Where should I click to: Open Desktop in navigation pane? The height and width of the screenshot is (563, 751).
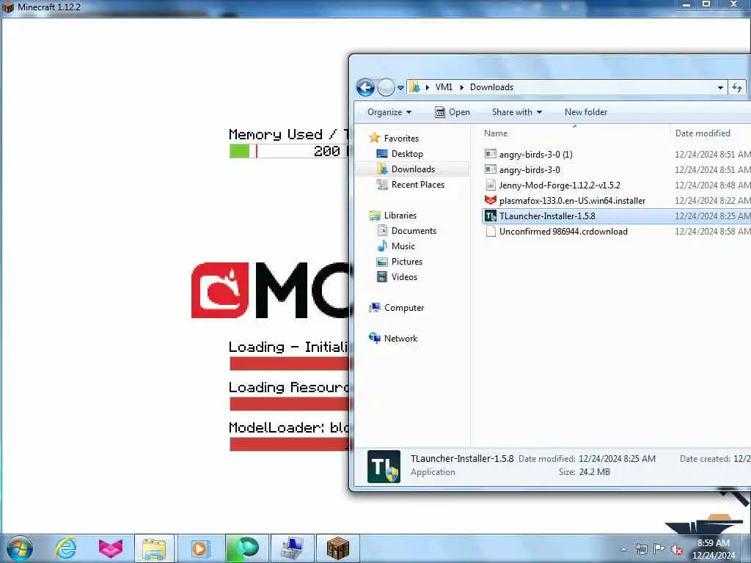pyautogui.click(x=406, y=154)
